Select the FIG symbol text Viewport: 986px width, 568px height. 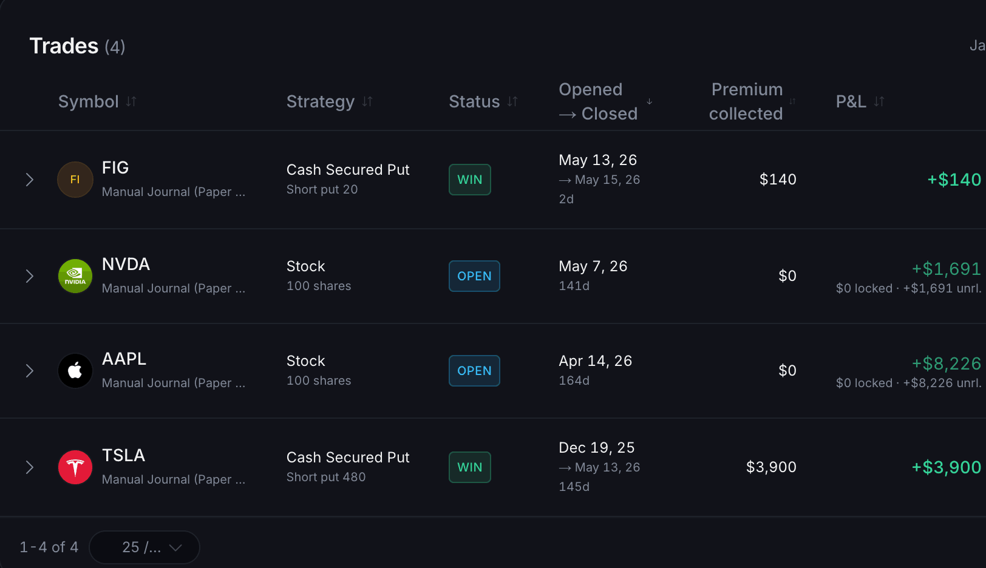[115, 167]
